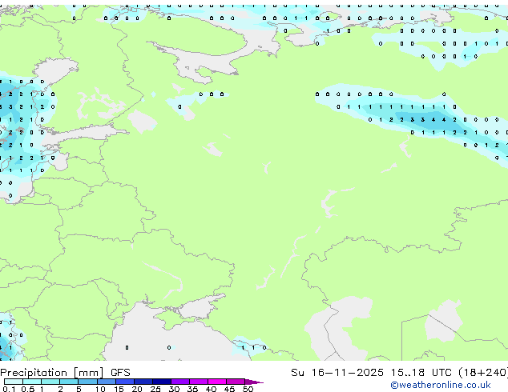
Task: Select the 15–20 mm legend swatch
Action: (125, 382)
